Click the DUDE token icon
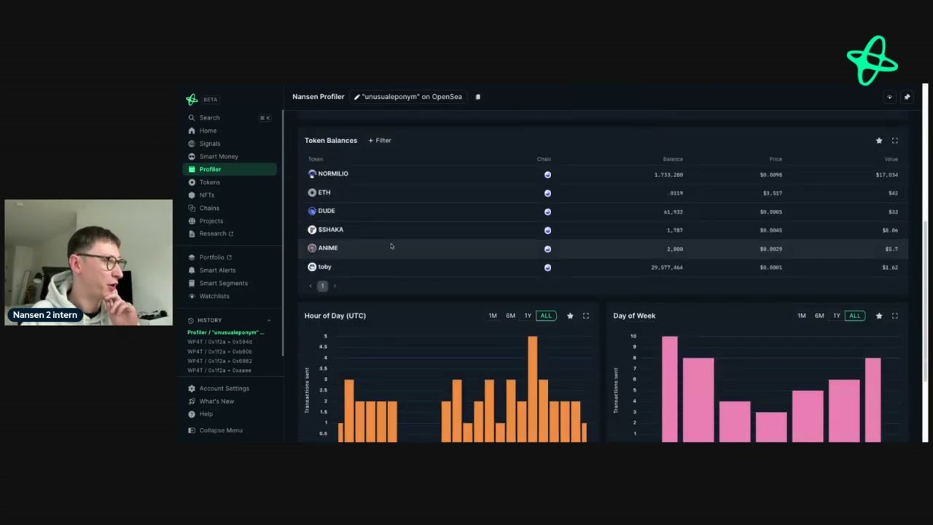Viewport: 933px width, 525px height. pyautogui.click(x=312, y=211)
